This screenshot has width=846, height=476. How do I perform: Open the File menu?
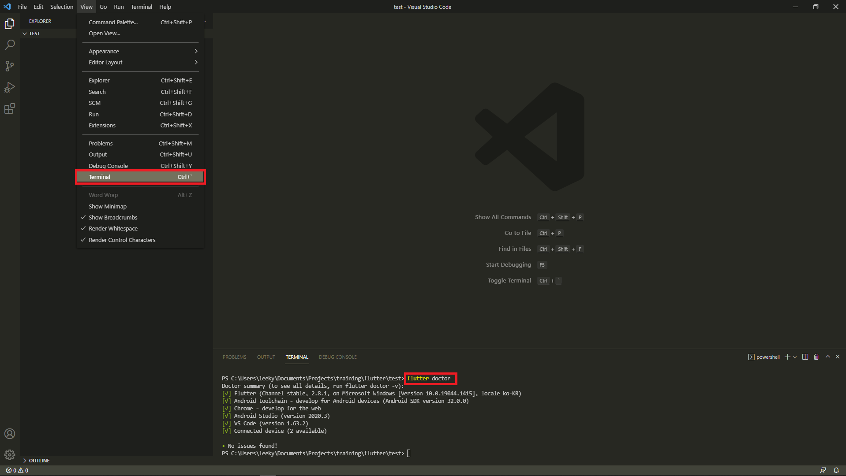[22, 7]
